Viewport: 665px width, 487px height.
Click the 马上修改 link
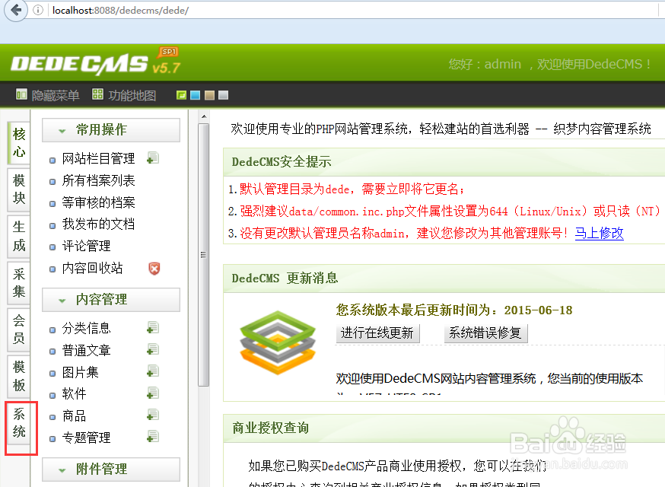click(x=600, y=233)
